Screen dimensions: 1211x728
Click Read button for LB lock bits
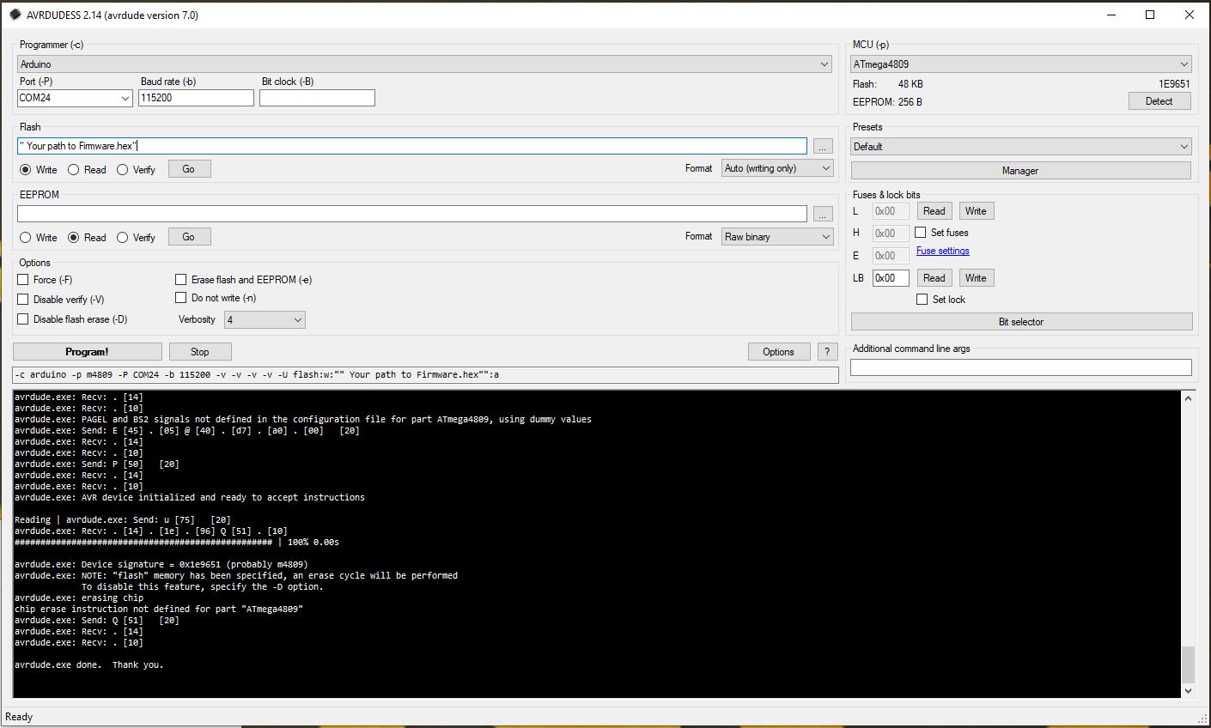point(934,278)
